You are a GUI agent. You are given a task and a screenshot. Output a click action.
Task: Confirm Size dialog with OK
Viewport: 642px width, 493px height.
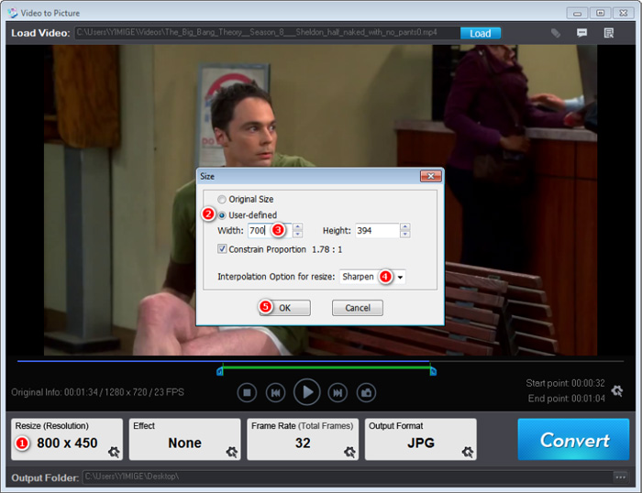point(284,308)
